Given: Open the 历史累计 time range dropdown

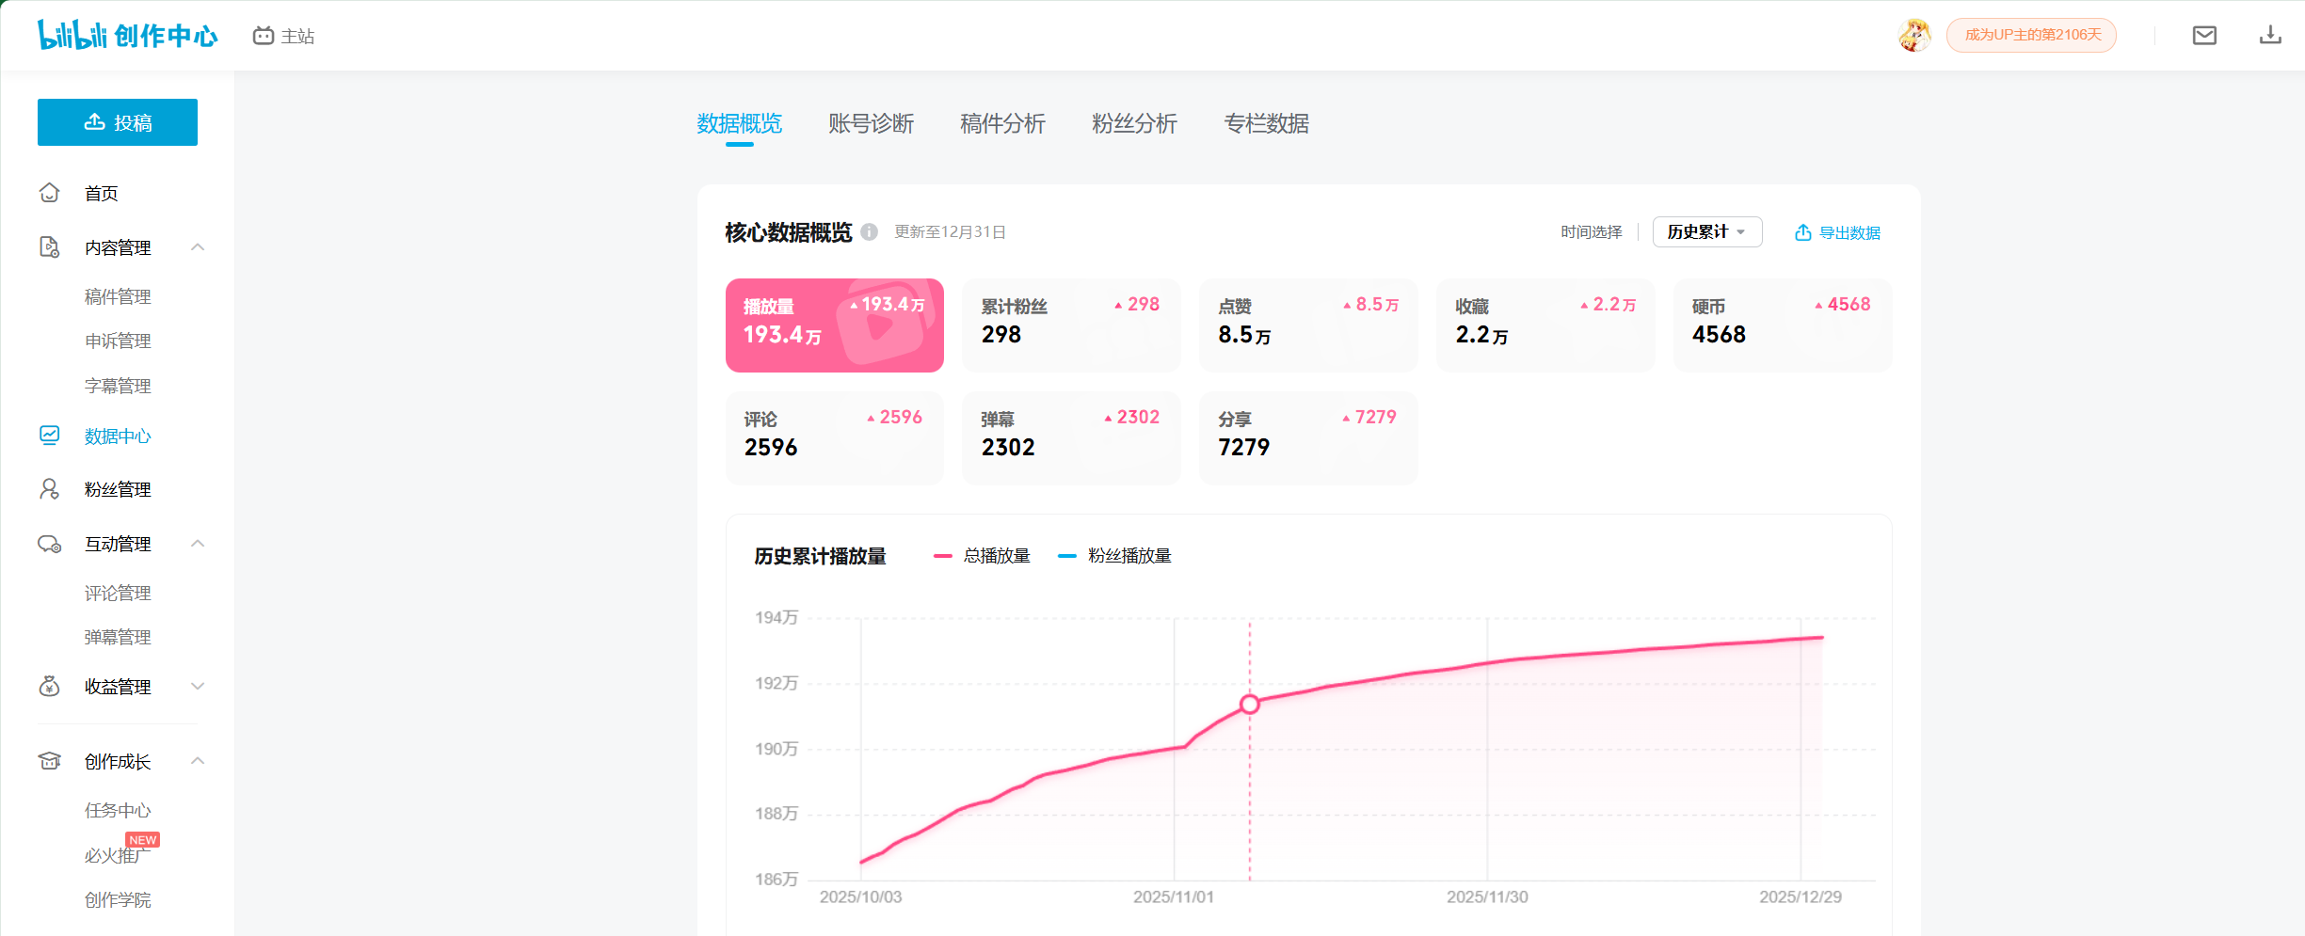Looking at the screenshot, I should (x=1707, y=231).
